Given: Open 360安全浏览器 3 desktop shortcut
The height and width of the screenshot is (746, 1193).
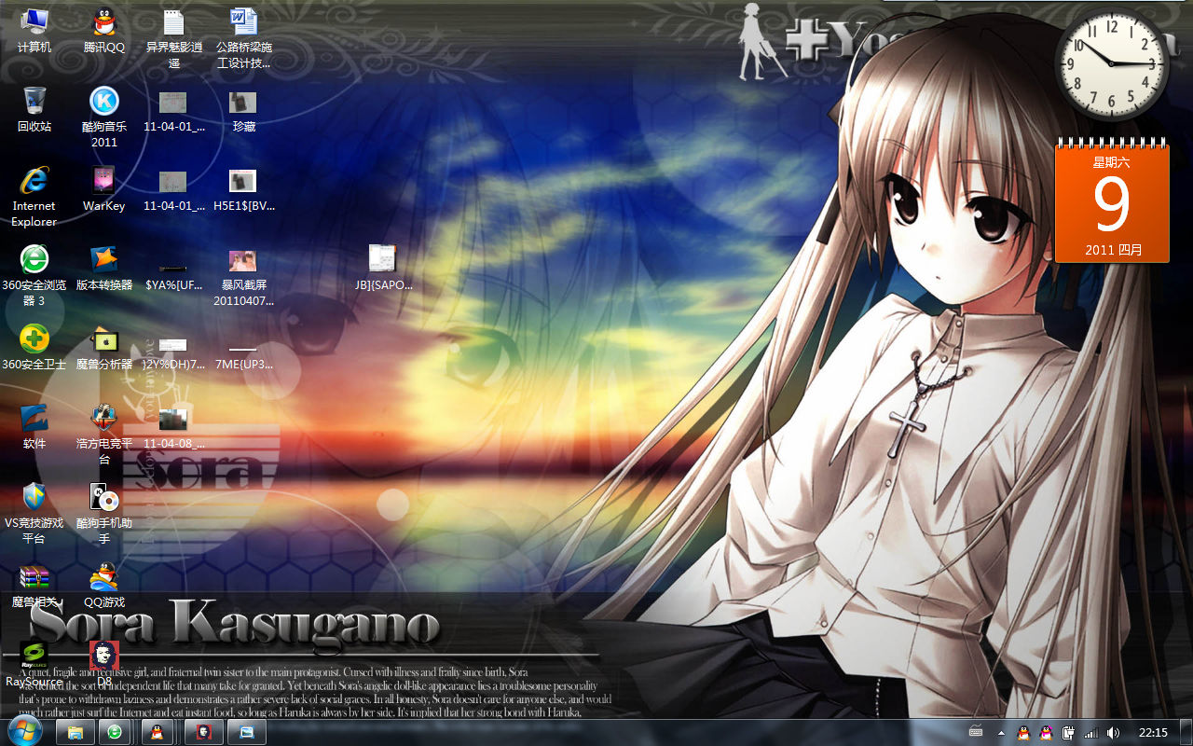Looking at the screenshot, I should pyautogui.click(x=34, y=276).
